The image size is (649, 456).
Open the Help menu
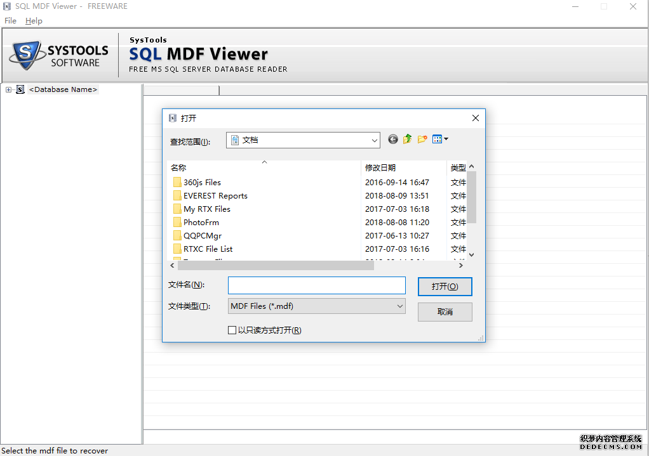click(34, 21)
